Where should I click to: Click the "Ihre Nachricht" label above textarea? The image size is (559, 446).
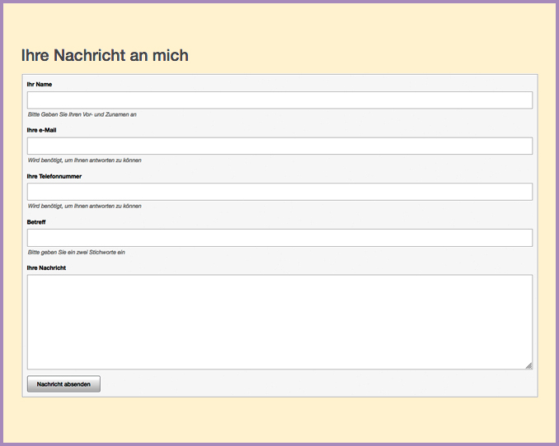click(46, 267)
